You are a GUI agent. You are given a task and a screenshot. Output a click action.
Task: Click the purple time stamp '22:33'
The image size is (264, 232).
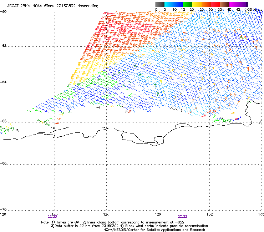[52, 217]
